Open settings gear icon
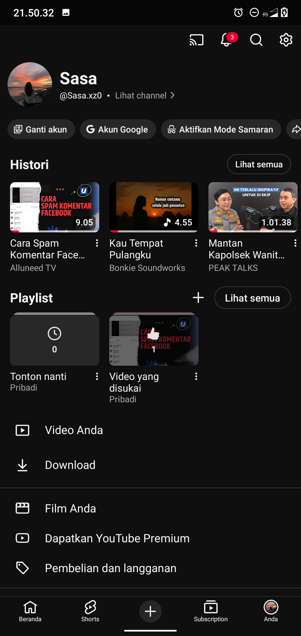 click(286, 40)
